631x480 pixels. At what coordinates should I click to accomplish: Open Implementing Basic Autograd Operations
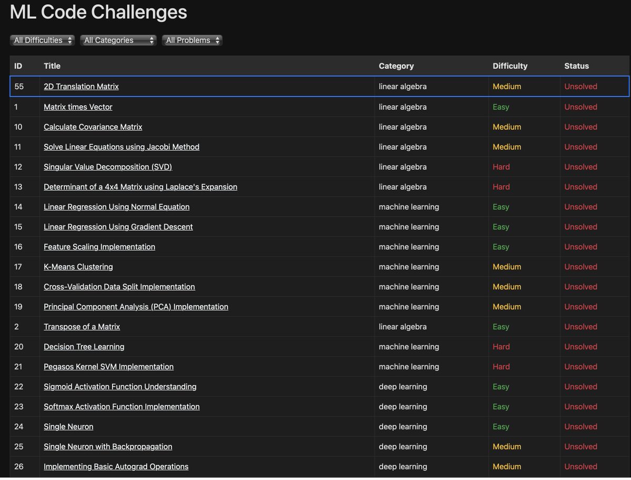[x=116, y=466]
